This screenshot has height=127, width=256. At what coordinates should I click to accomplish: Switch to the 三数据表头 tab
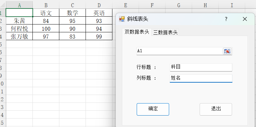tap(165, 32)
